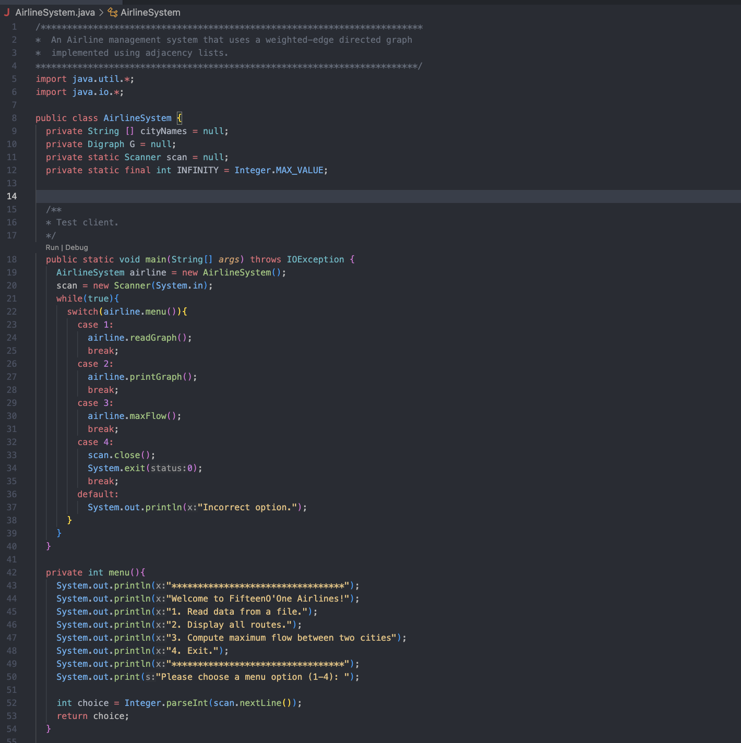The image size is (741, 743).
Task: Click the Scanner field declaration on line 11
Action: coord(143,157)
